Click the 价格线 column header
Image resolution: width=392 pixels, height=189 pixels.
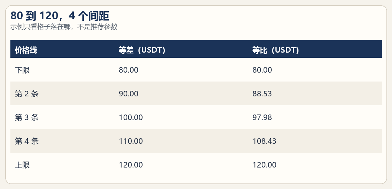tap(26, 50)
